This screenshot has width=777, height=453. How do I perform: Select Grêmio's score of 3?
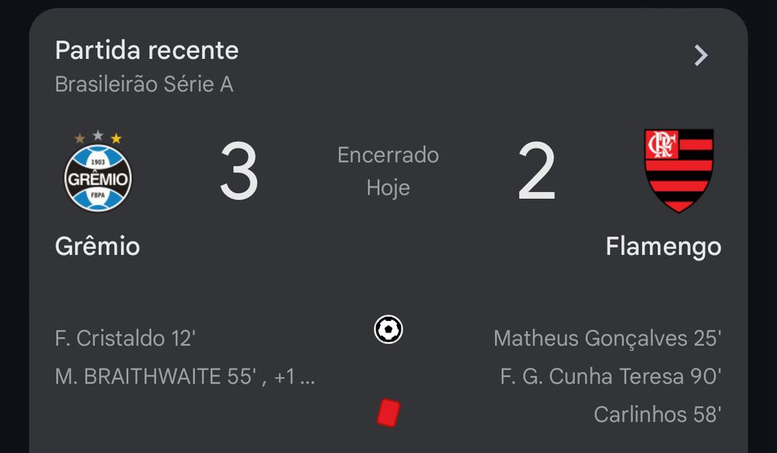(239, 171)
